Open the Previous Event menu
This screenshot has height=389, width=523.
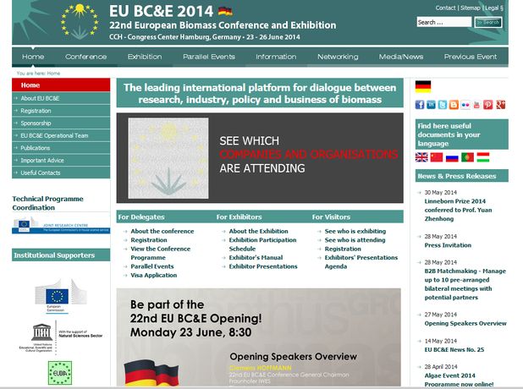click(471, 57)
